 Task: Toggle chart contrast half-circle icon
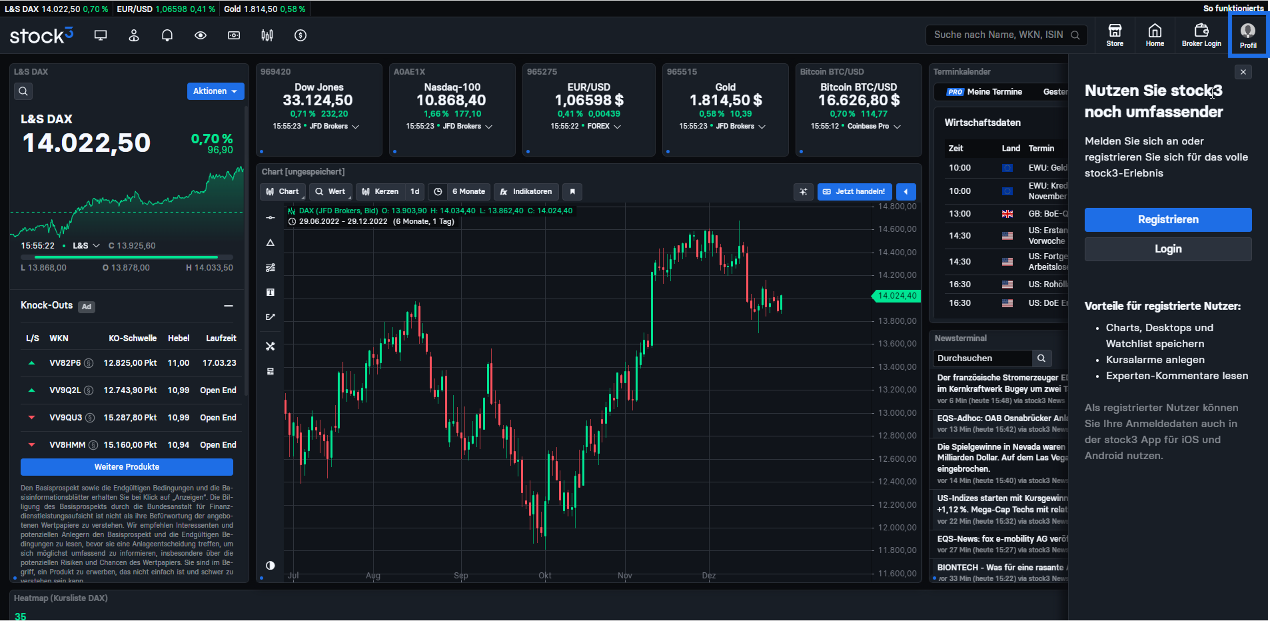(270, 565)
